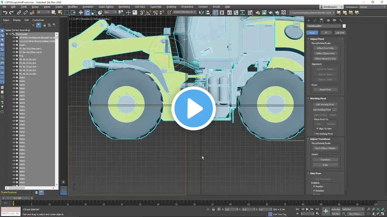Open the Selected key filter dropdown
The width and height of the screenshot is (387, 217).
point(353,209)
